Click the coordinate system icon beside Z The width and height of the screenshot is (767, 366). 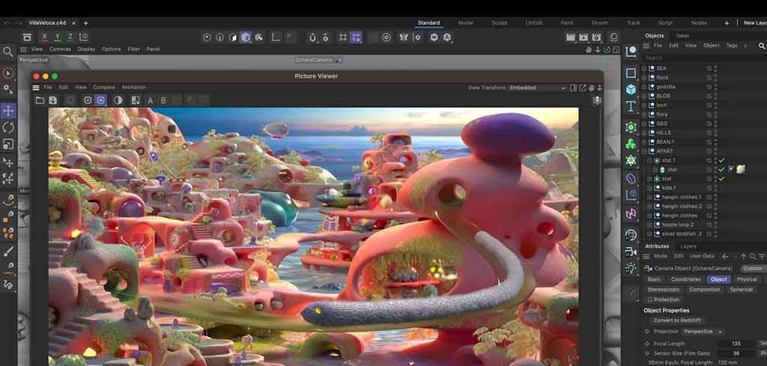click(x=84, y=37)
